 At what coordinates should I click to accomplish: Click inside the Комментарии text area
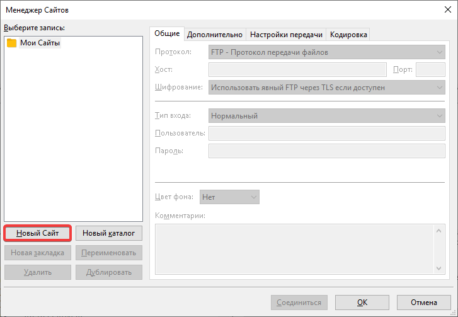(294, 250)
